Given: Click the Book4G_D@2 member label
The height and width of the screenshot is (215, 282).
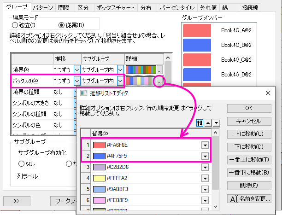Looking at the screenshot, I should (236, 75).
